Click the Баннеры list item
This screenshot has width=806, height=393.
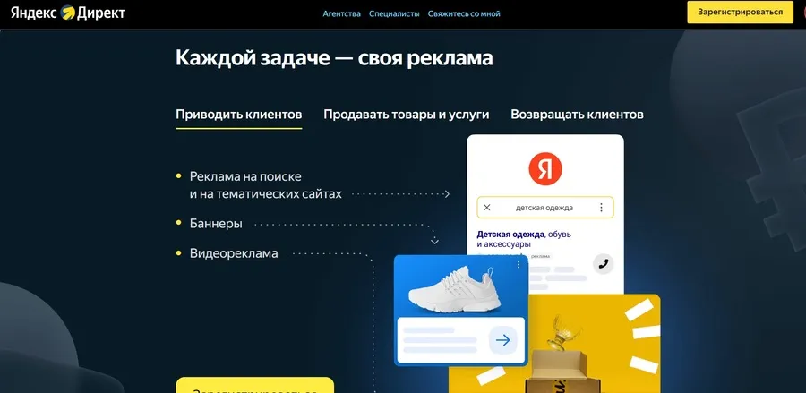click(216, 224)
